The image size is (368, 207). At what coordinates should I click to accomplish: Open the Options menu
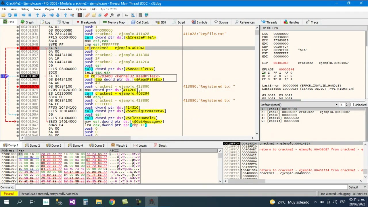click(x=81, y=9)
